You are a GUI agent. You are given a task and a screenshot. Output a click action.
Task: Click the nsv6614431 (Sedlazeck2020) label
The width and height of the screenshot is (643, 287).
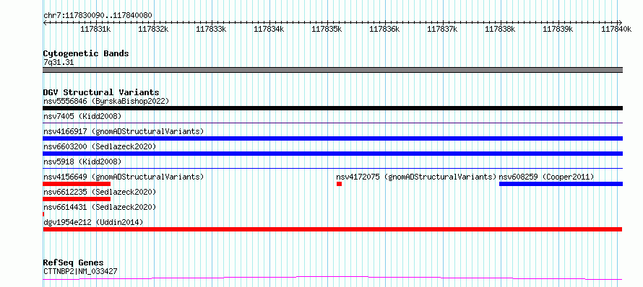coord(100,207)
